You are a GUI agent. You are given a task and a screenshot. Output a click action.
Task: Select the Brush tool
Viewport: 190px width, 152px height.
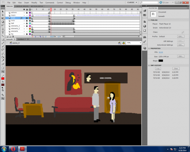pos(3,46)
